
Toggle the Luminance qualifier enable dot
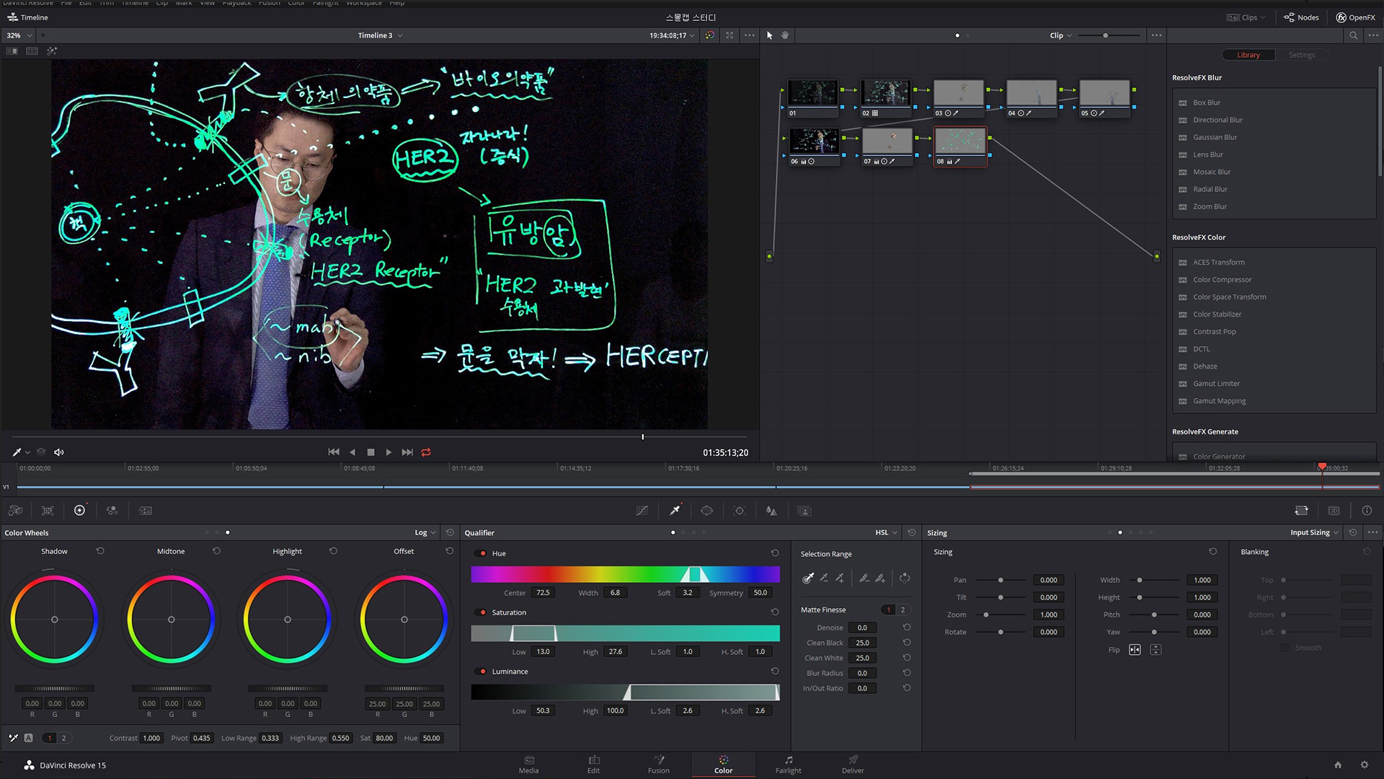[482, 672]
